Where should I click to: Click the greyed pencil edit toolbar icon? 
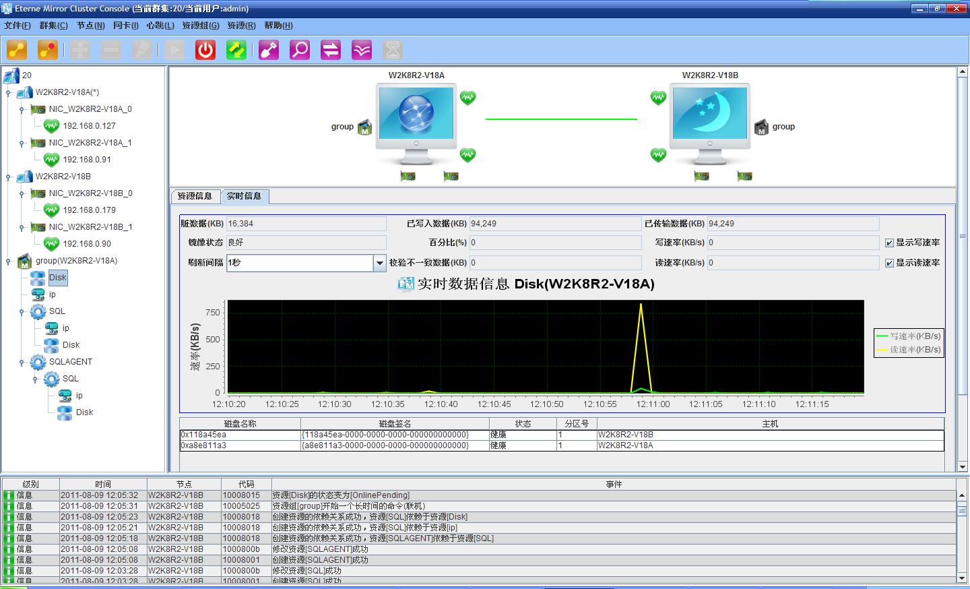pos(142,50)
